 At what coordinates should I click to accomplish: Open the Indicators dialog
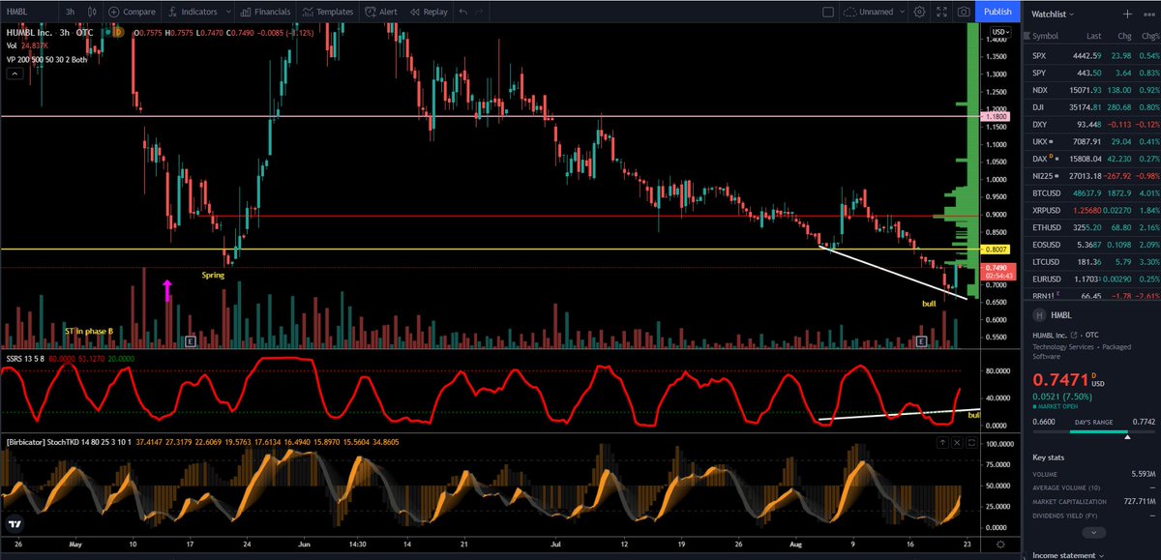click(193, 12)
